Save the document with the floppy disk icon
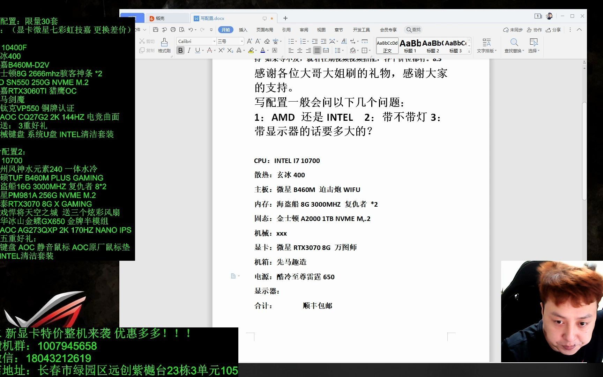Image resolution: width=603 pixels, height=377 pixels. click(x=156, y=30)
